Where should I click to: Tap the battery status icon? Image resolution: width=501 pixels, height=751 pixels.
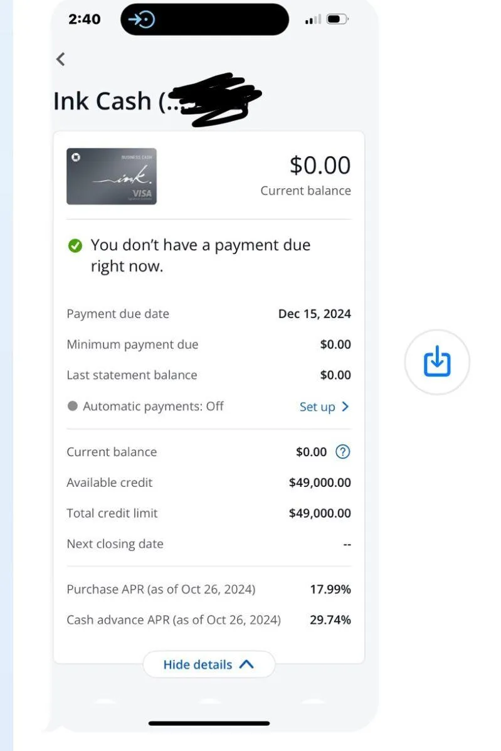click(337, 19)
